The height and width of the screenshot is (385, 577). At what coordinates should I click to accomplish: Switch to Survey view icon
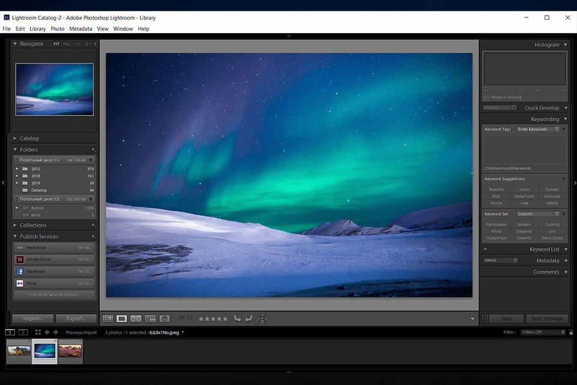[x=150, y=318]
